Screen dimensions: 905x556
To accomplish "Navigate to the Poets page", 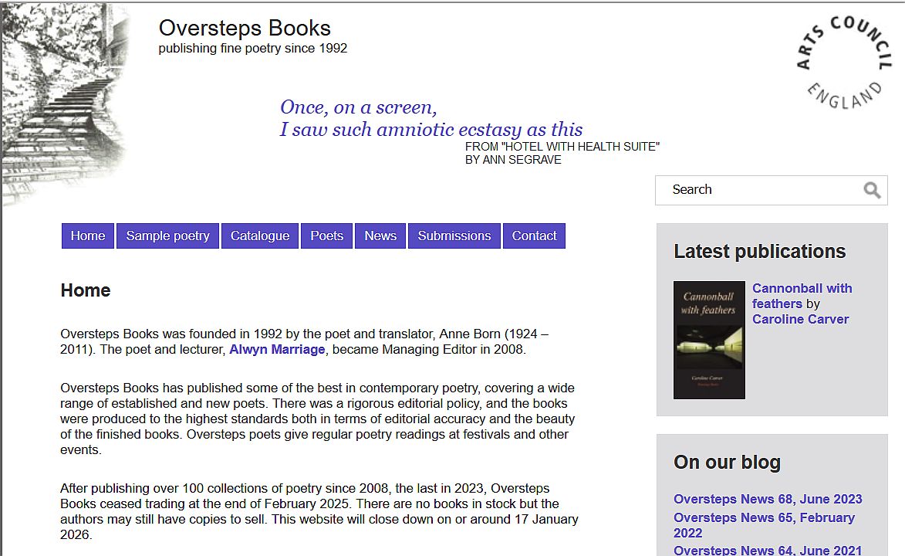I will point(326,236).
